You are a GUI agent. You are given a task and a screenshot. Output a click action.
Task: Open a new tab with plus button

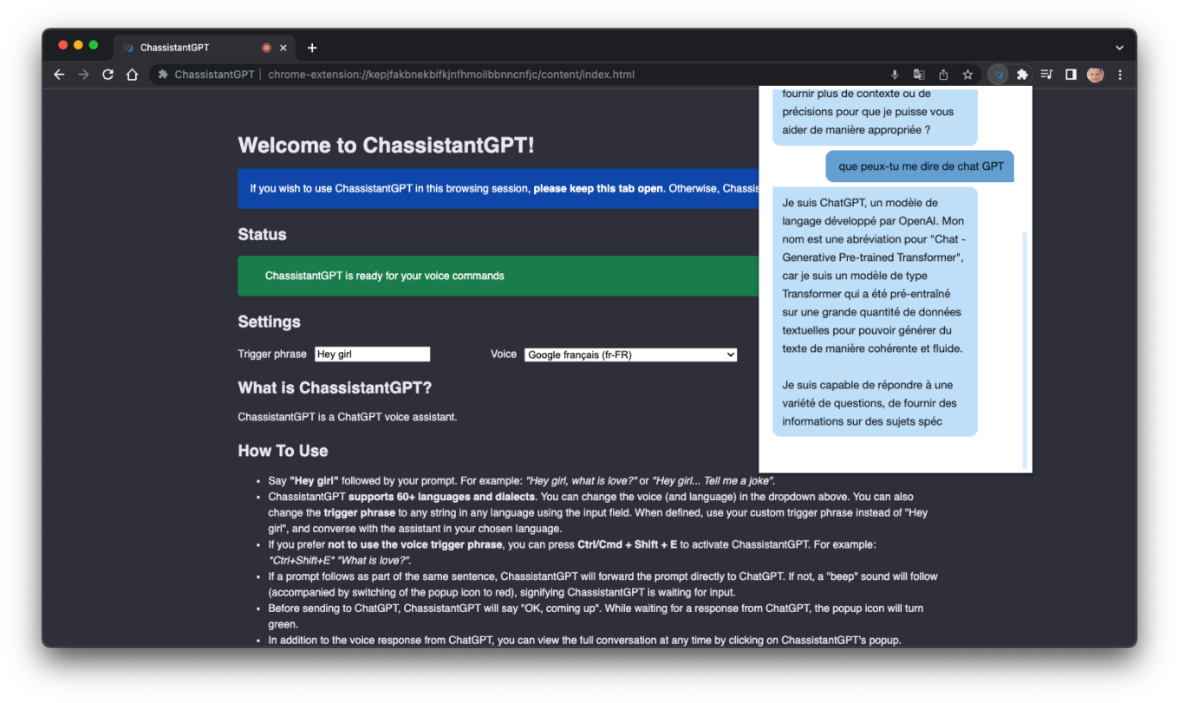pos(312,48)
